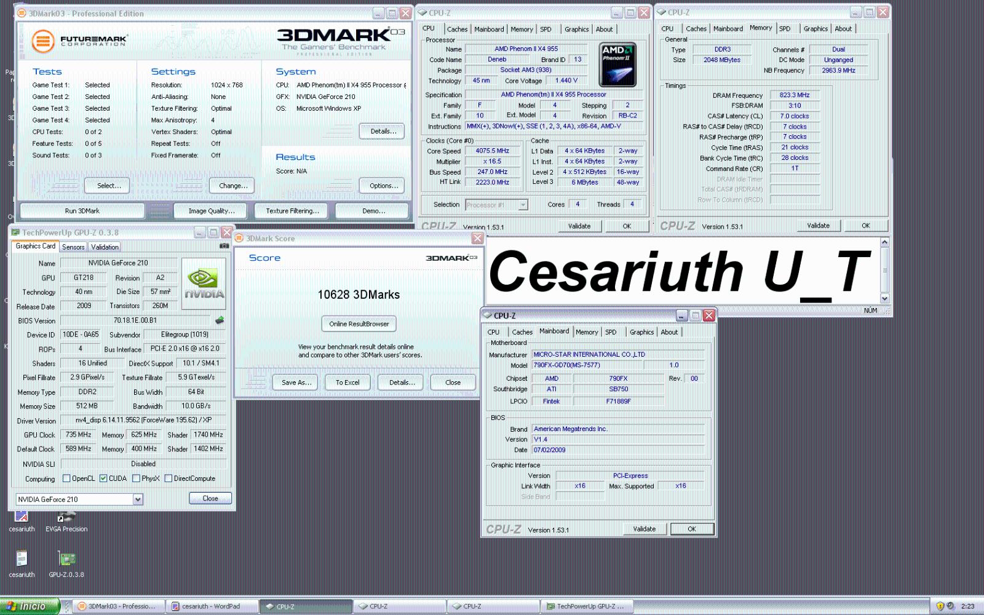Click the Run 3DMark button
984x615 pixels.
point(82,211)
